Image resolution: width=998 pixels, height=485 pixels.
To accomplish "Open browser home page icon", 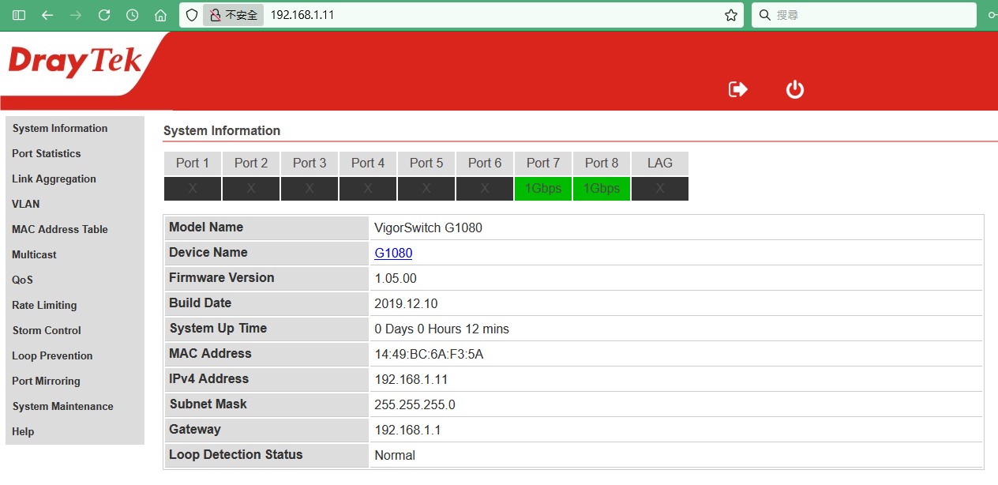I will pyautogui.click(x=161, y=15).
